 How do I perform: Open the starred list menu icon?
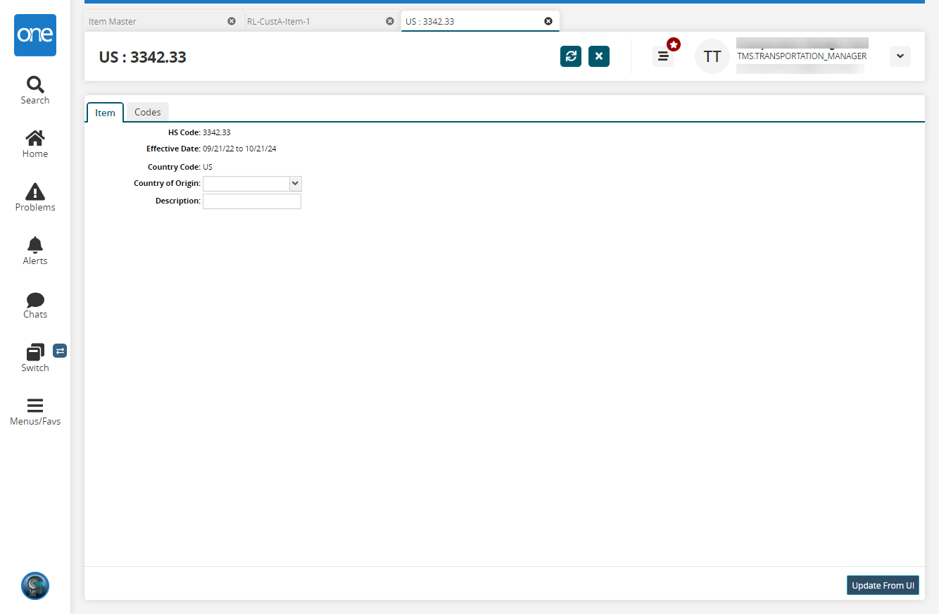point(663,56)
